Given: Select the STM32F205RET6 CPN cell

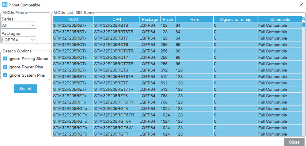Looking at the screenshot, I should (x=116, y=70).
